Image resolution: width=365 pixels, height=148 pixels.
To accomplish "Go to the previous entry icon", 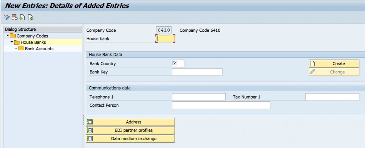I will pyautogui.click(x=22, y=17).
